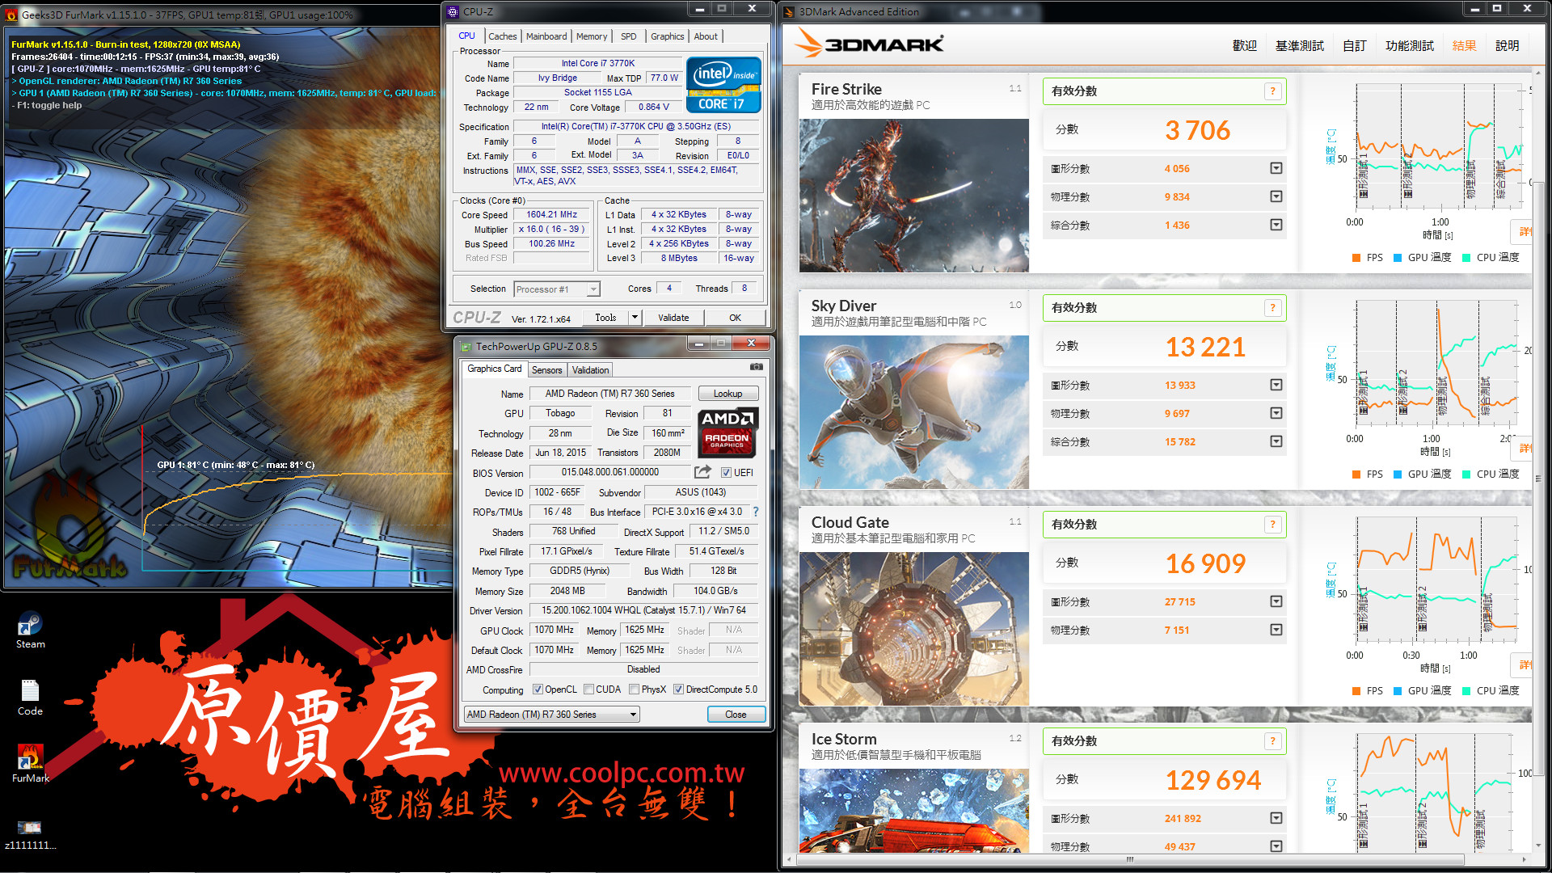Open the z1111111 desktop file
Image resolution: width=1552 pixels, height=873 pixels.
click(x=30, y=834)
